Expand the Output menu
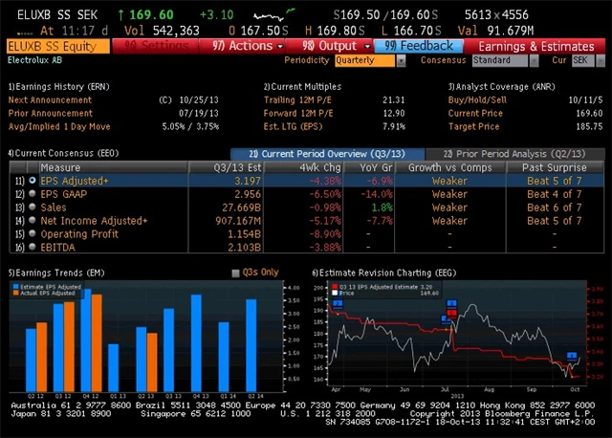Screen dimensions: 612x438 [330, 46]
